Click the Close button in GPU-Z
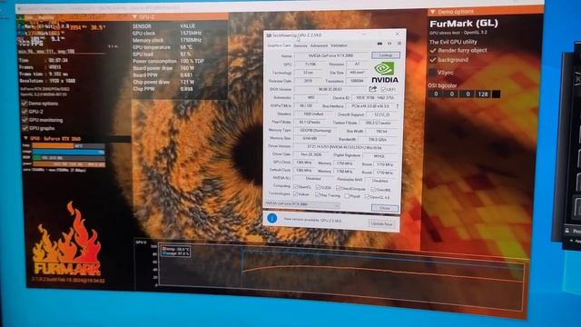The image size is (581, 327). click(385, 208)
